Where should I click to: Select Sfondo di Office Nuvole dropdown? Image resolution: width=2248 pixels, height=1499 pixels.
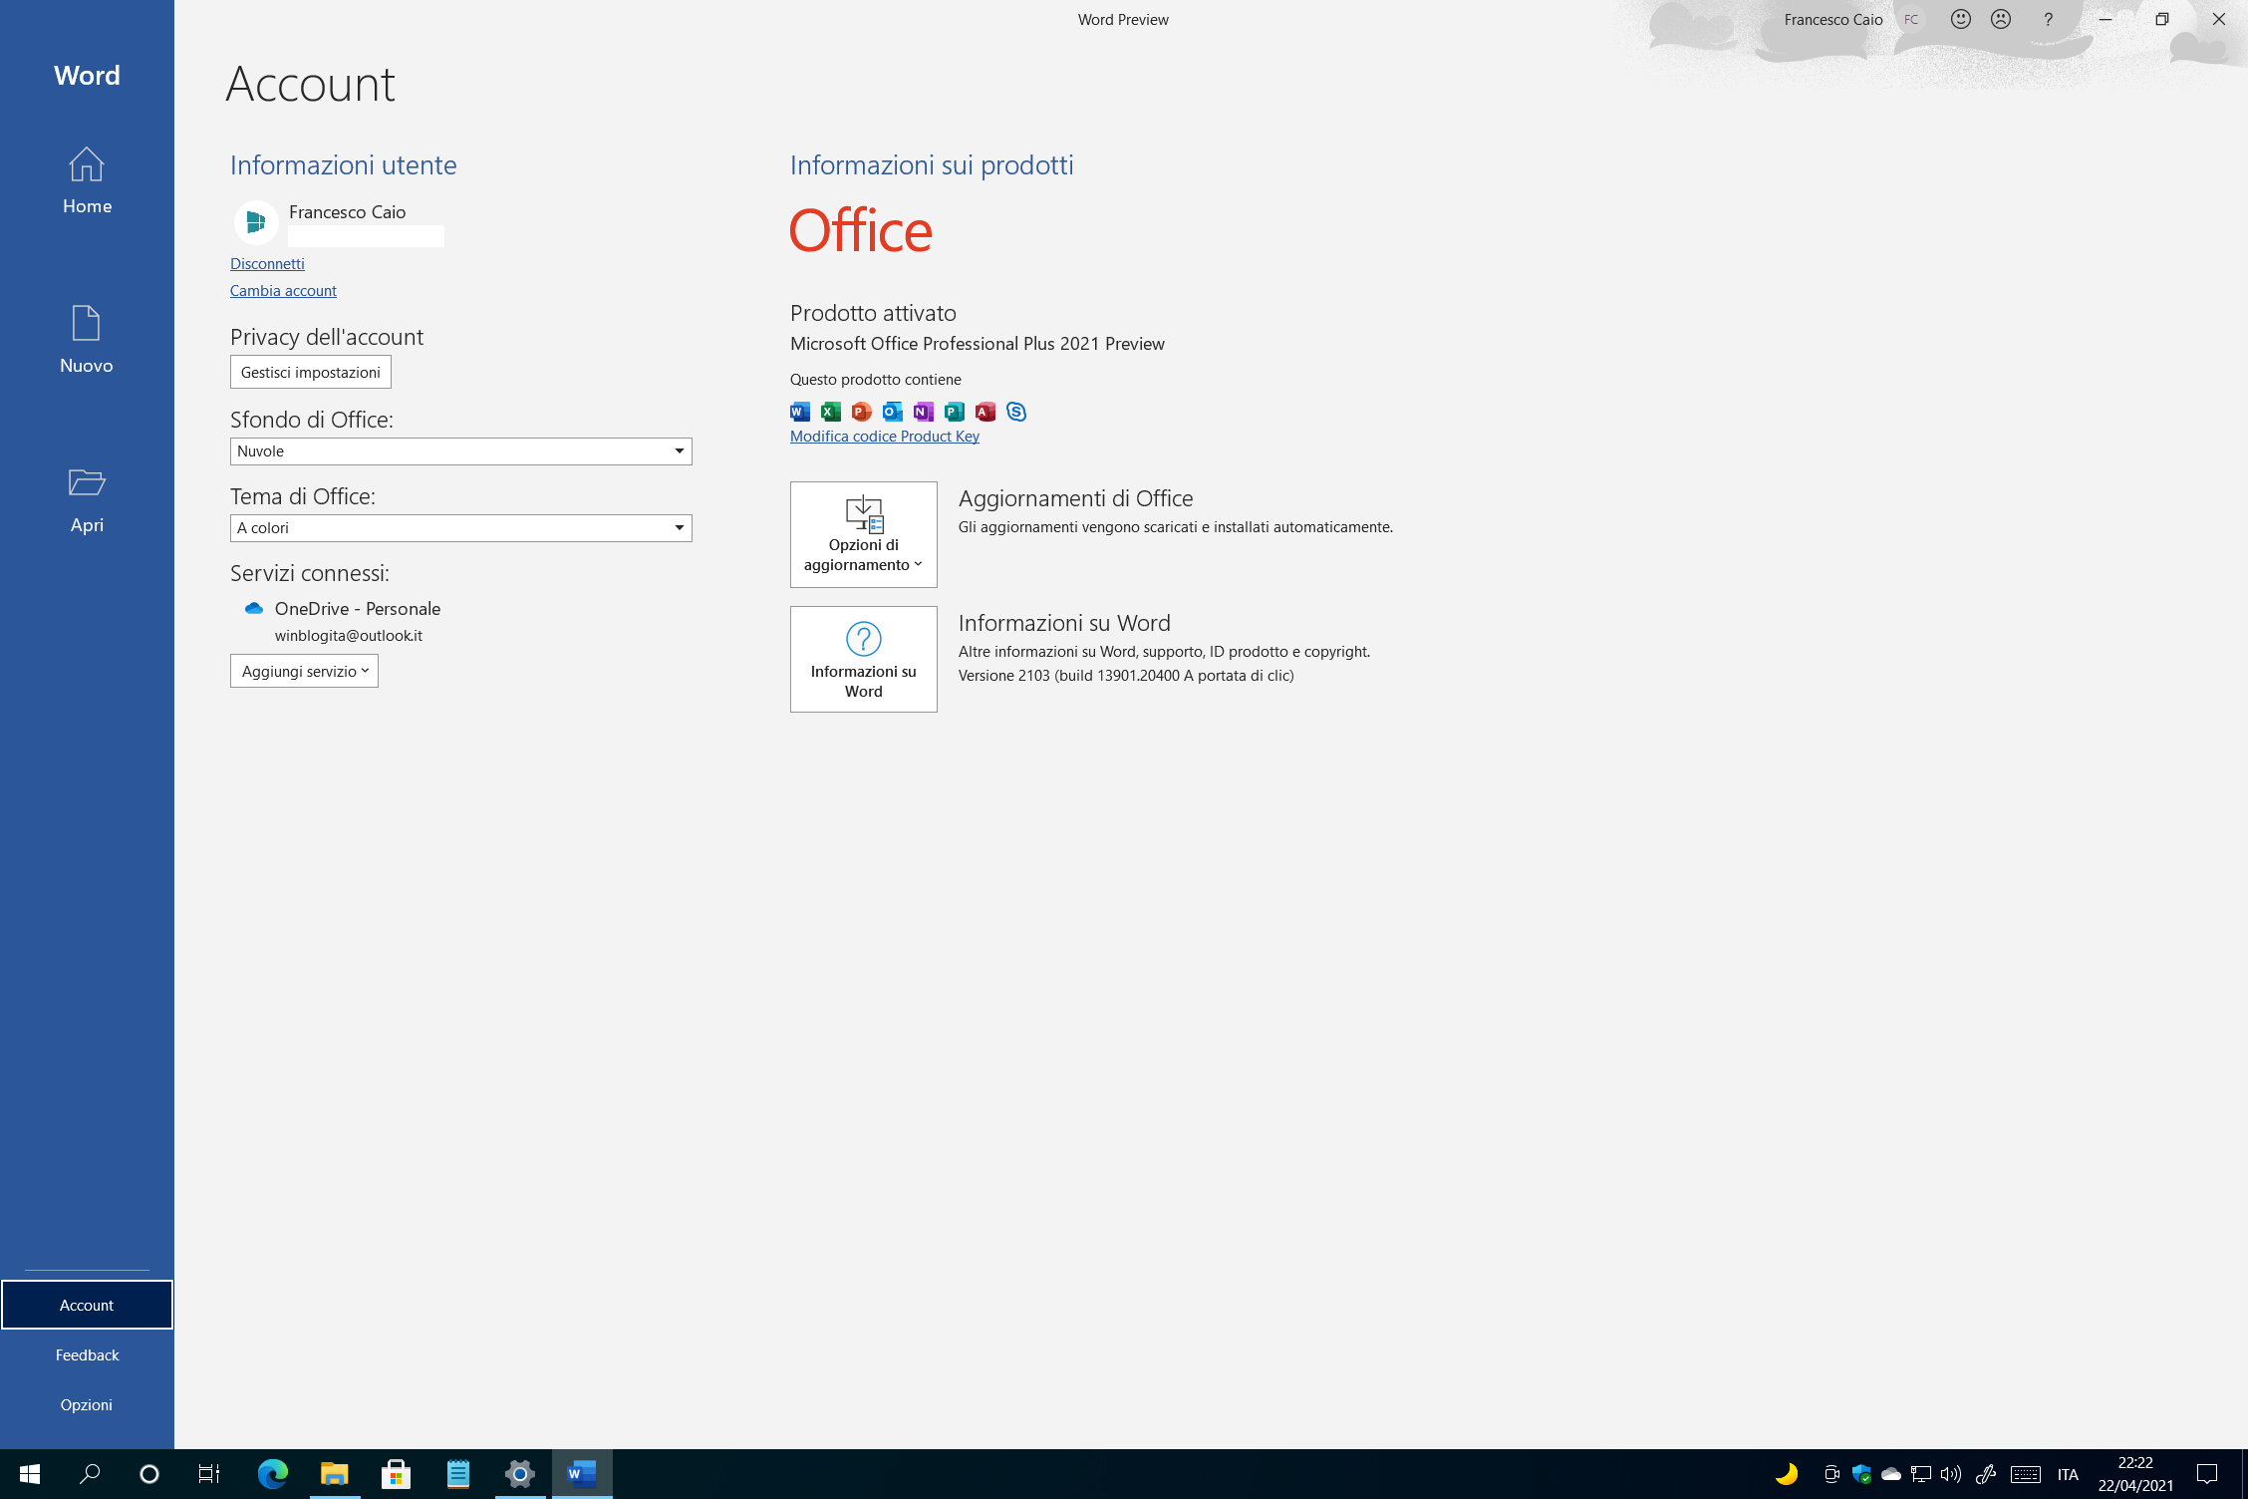click(460, 450)
